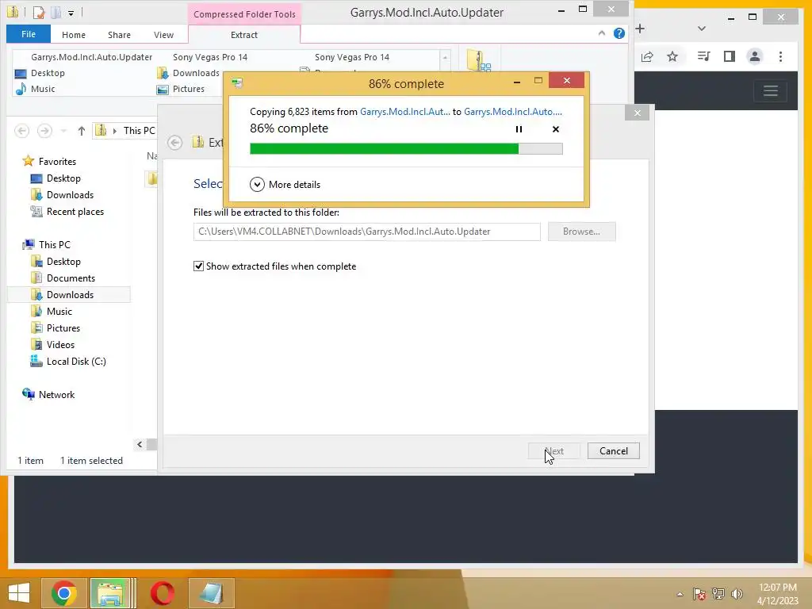Select Network in navigation pane
Image resolution: width=812 pixels, height=609 pixels.
pos(48,395)
